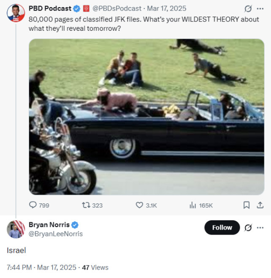
Task: Open more options for PBD post
Action: pos(260,8)
